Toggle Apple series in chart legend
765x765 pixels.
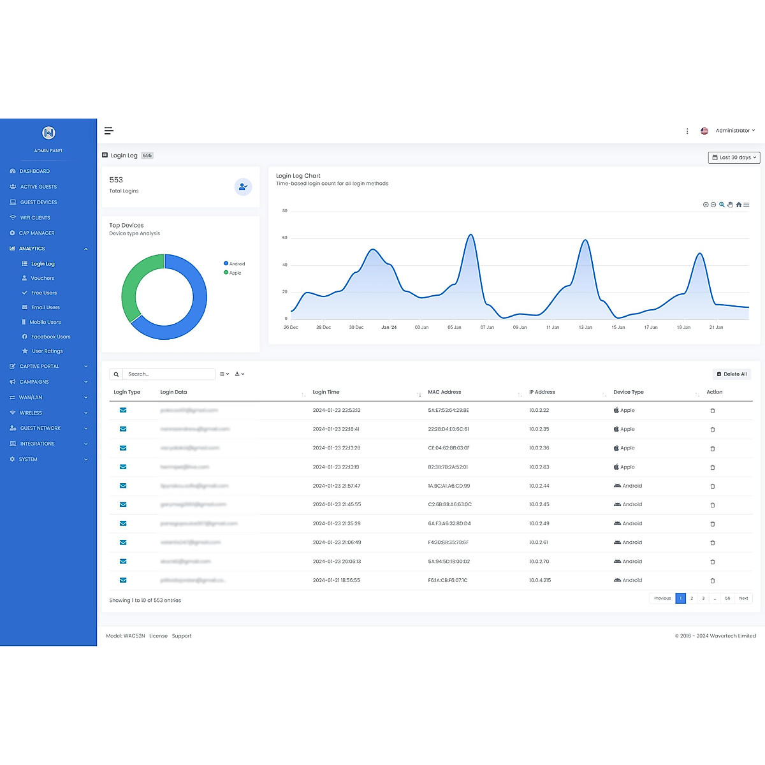click(233, 273)
